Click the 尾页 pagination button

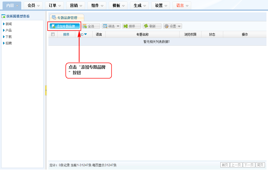point(260,165)
